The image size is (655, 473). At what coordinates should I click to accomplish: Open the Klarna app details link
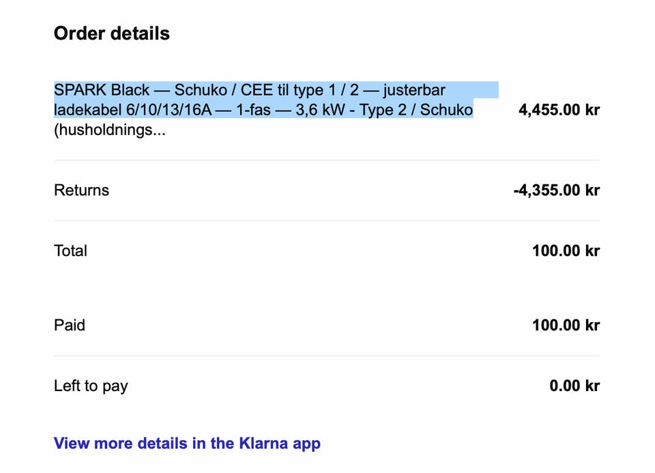coord(187,444)
